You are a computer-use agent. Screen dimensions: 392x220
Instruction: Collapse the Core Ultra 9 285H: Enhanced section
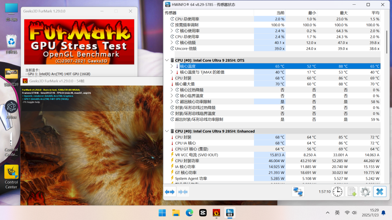(x=167, y=131)
